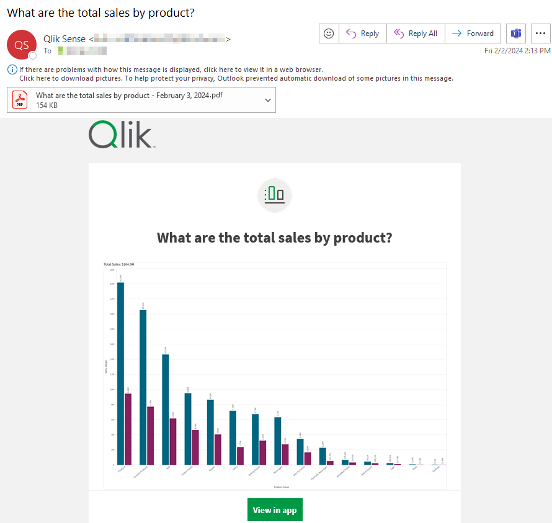Open the more actions ellipsis menu

[540, 34]
